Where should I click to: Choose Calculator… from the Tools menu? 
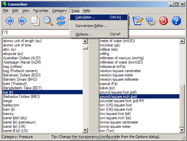click(99, 17)
